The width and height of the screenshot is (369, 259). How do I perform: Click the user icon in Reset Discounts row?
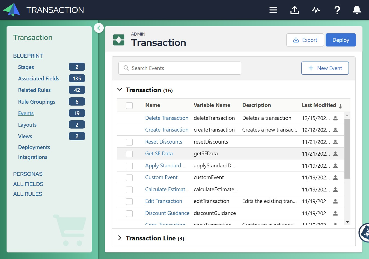coord(335,142)
